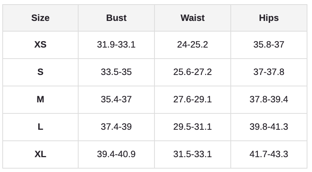
Task: Click the S waist value 25.6-27.2
Action: pos(193,72)
